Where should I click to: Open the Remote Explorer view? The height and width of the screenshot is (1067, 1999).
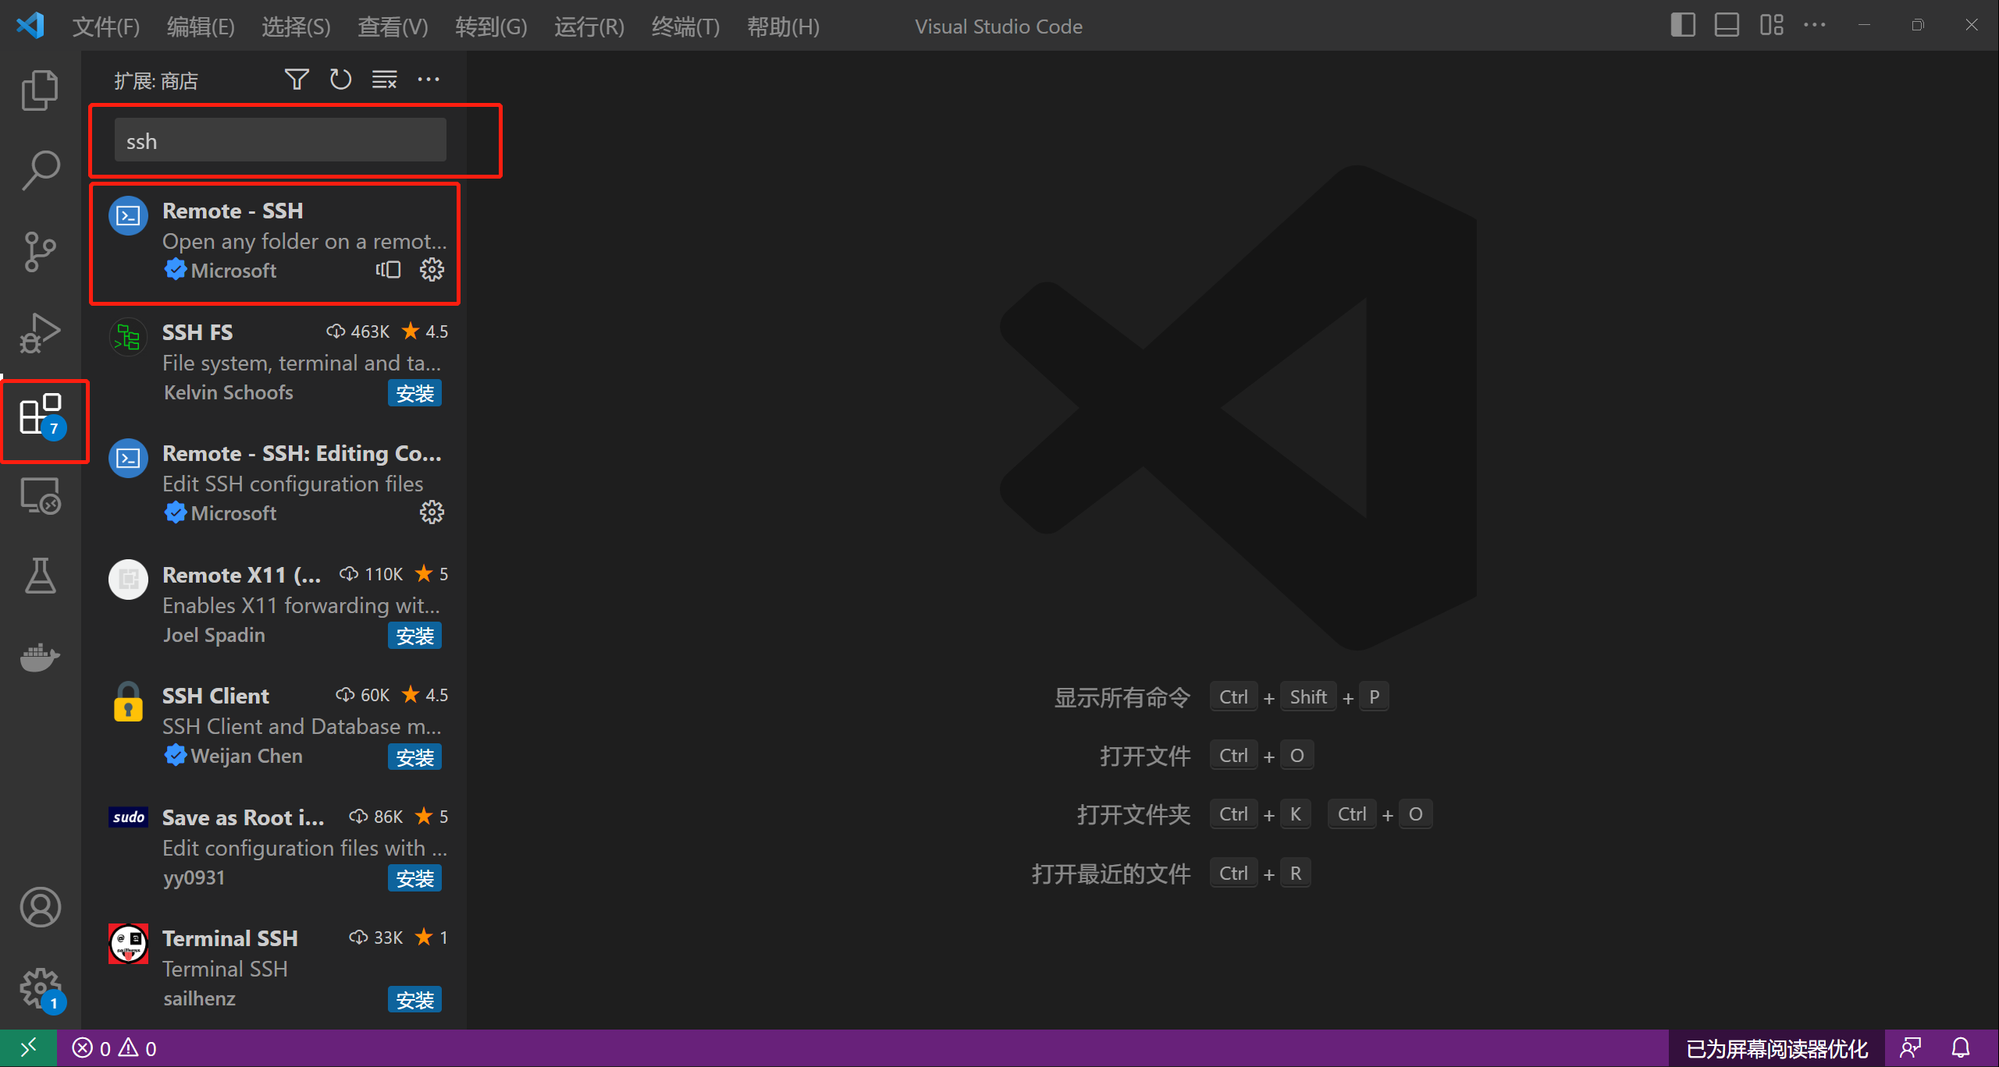[x=40, y=495]
